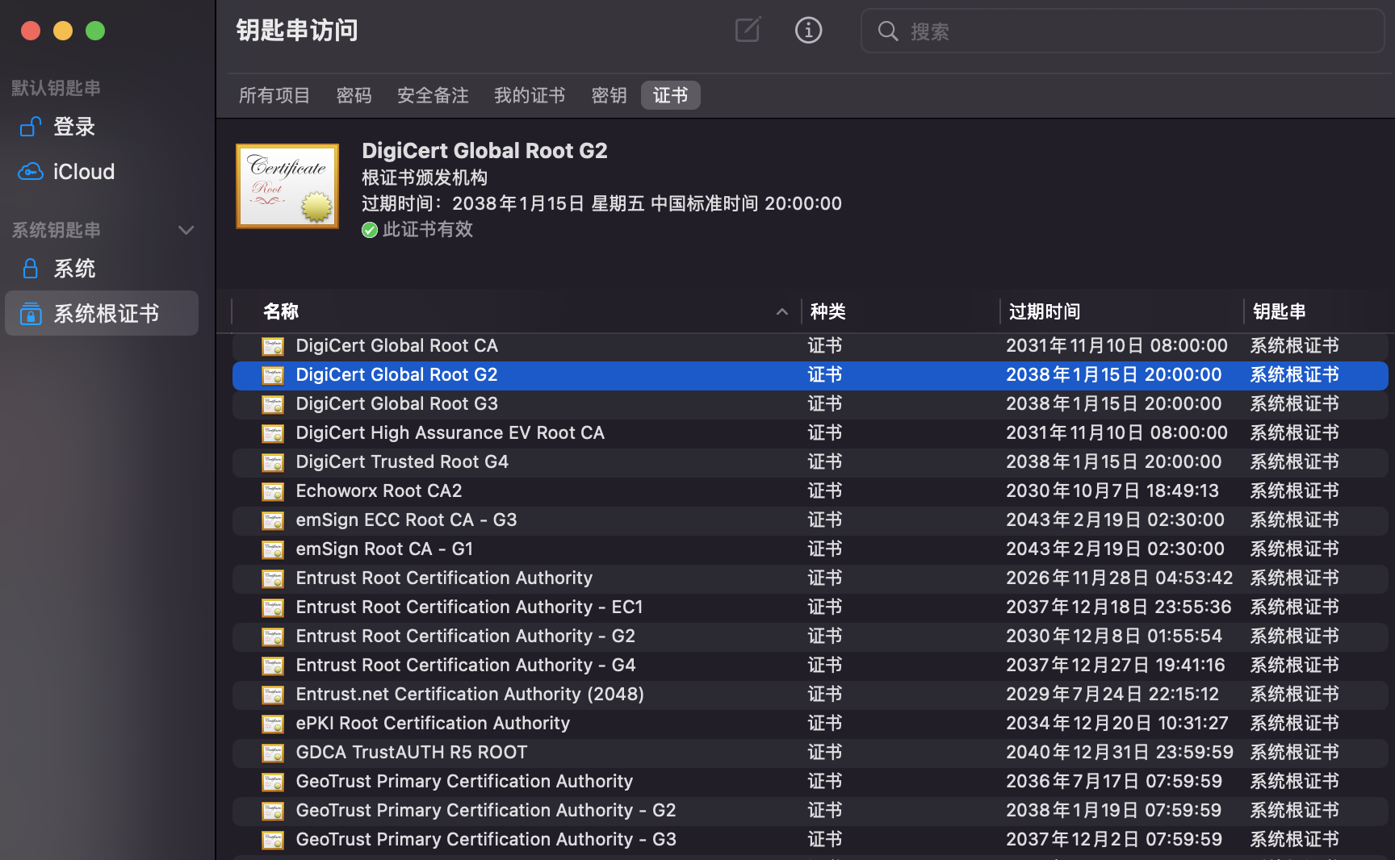
Task: Select DigiCert Global Root CA name
Action: pos(396,345)
